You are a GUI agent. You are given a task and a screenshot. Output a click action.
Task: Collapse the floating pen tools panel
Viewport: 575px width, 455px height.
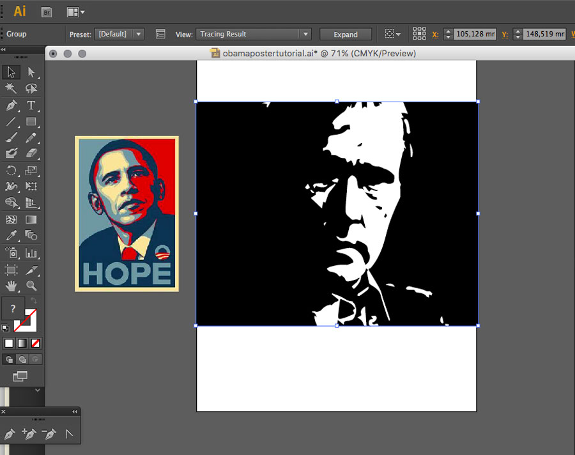click(75, 412)
